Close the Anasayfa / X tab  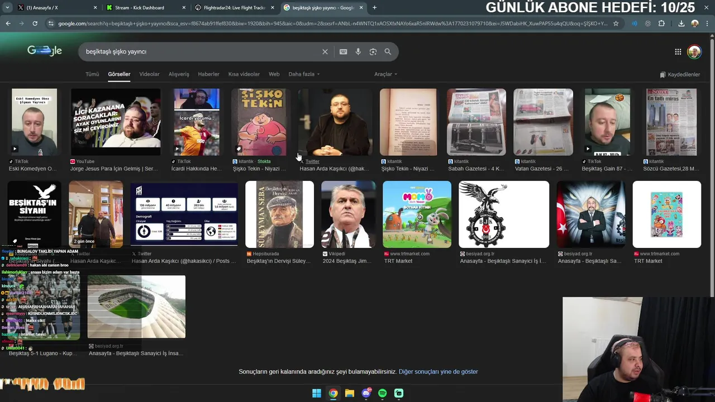coord(95,8)
